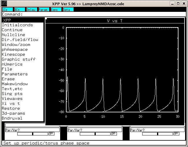
Task: Show the Eqns equations window
Action: coord(56,10)
